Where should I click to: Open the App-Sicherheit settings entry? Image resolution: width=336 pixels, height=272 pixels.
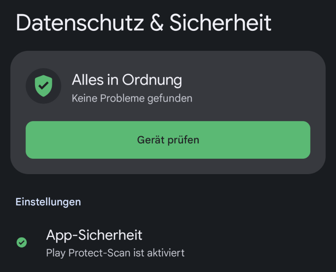[94, 235]
